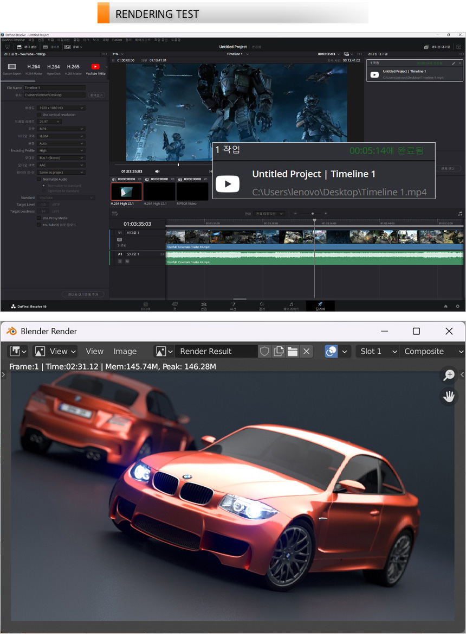
Task: Choose the Custom Export preset icon
Action: click(11, 67)
